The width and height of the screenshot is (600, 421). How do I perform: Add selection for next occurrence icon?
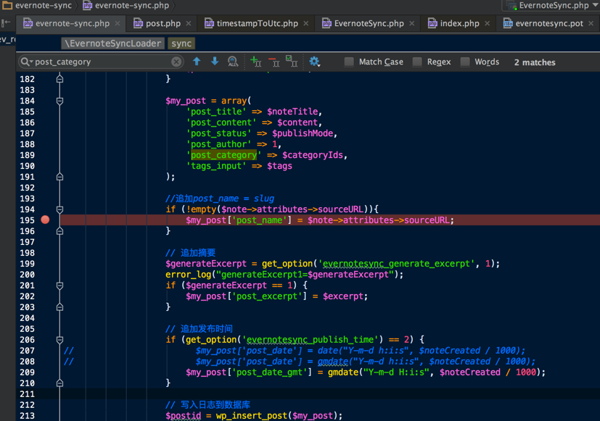(255, 62)
